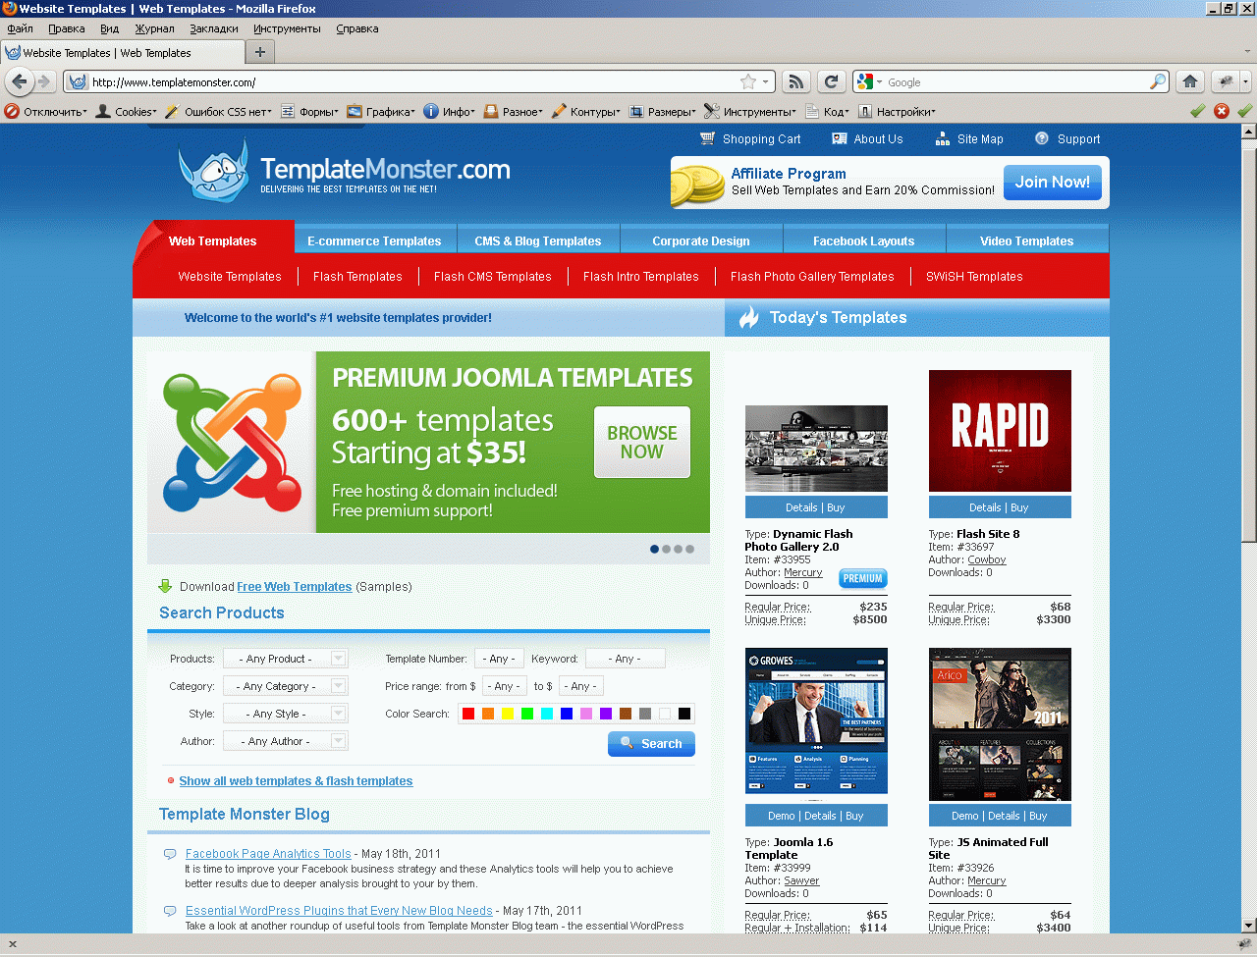The width and height of the screenshot is (1257, 957).
Task: Open the Ошибок CSS нет toolbar item
Action: 218,112
